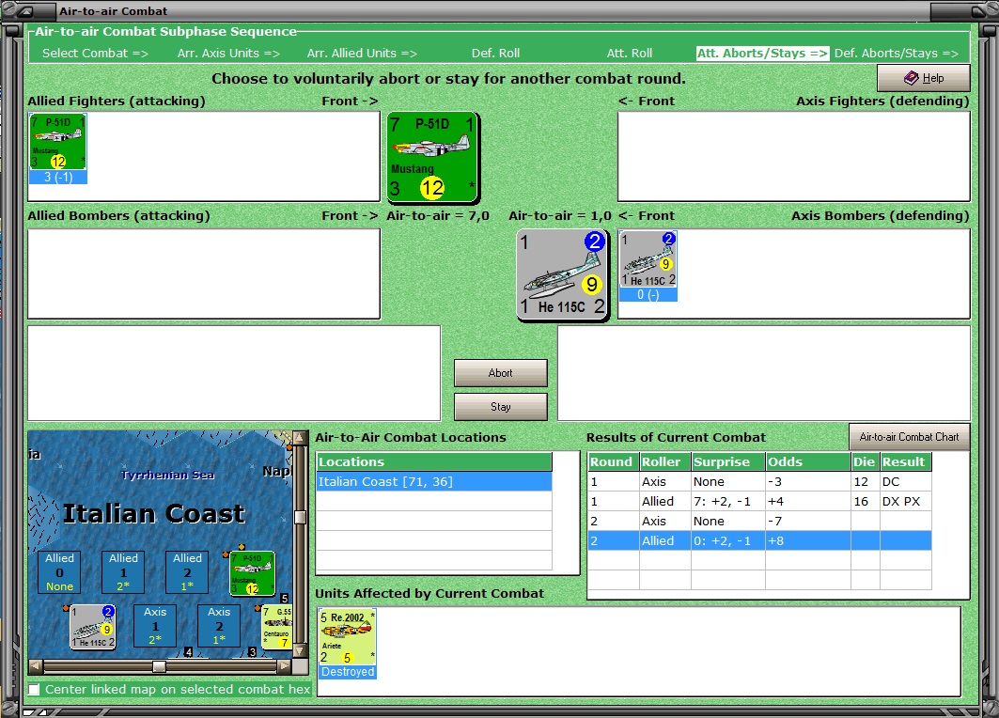The image size is (999, 718).
Task: Select the round 1 Axis row with odds -3
Action: (759, 481)
